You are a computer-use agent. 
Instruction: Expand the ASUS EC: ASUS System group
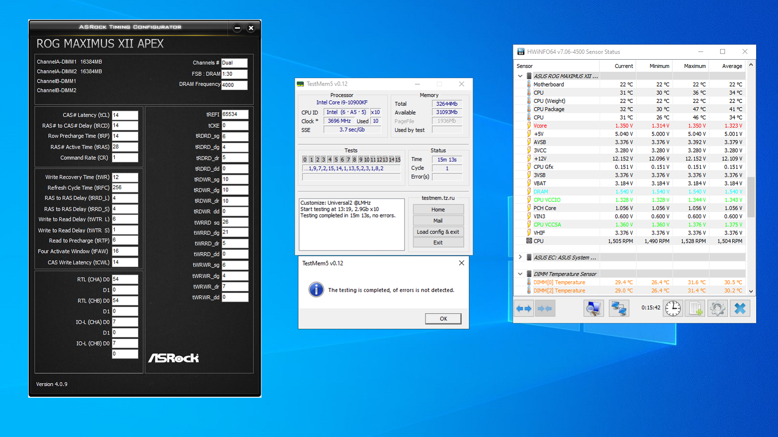520,257
